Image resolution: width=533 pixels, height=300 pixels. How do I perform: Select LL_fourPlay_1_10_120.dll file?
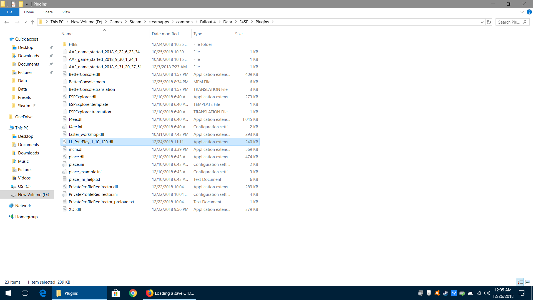(x=160, y=142)
